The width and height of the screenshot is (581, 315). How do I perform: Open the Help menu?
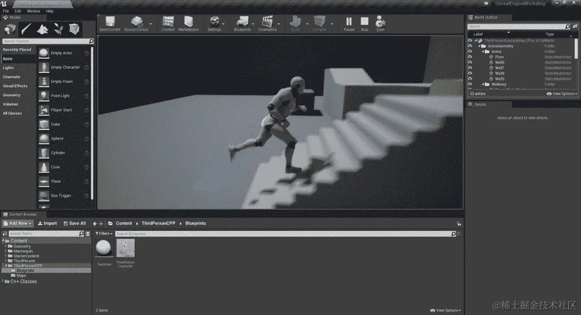(x=50, y=11)
